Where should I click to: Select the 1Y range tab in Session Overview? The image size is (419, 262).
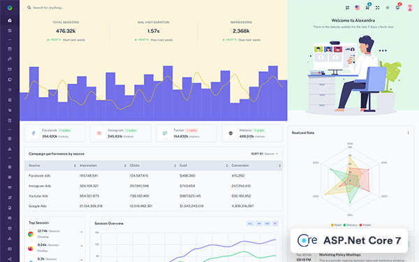(x=275, y=224)
